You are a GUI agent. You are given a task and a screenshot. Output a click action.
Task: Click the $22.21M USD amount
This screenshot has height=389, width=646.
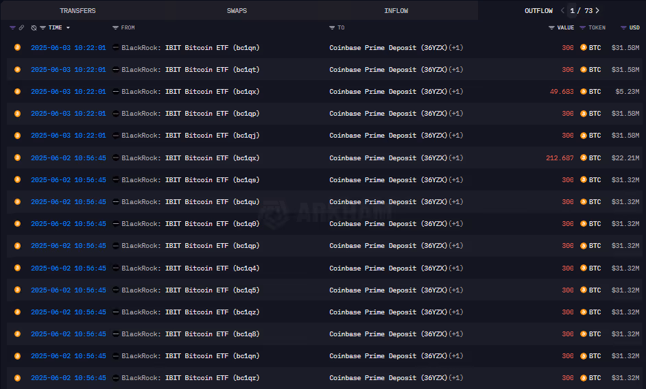tap(625, 158)
